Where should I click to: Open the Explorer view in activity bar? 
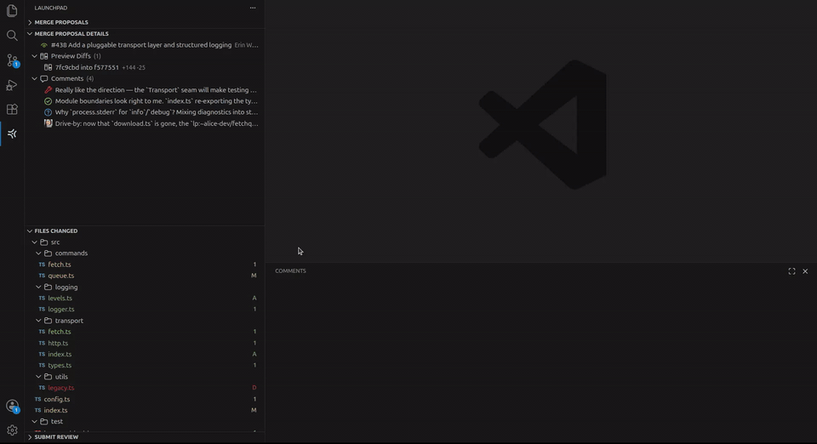(x=12, y=10)
